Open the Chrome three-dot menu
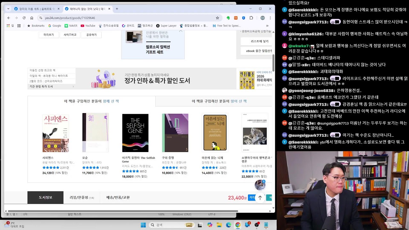Viewport: 409px width, 230px height. tap(270, 18)
